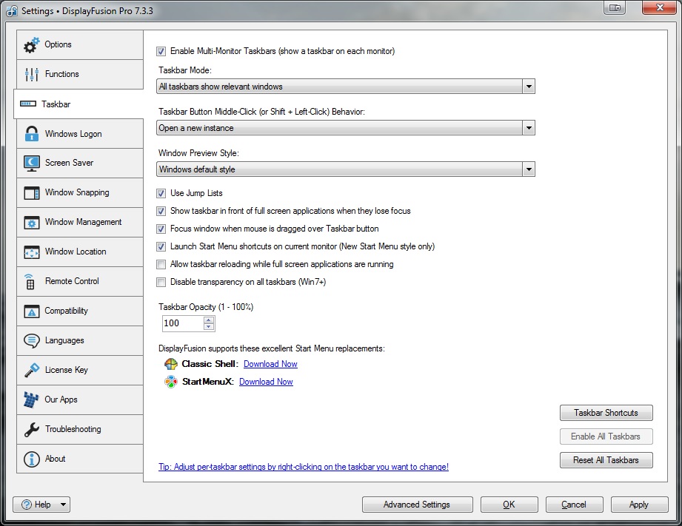The height and width of the screenshot is (526, 682).
Task: Click the gear icon beside Options
Action: pos(31,45)
